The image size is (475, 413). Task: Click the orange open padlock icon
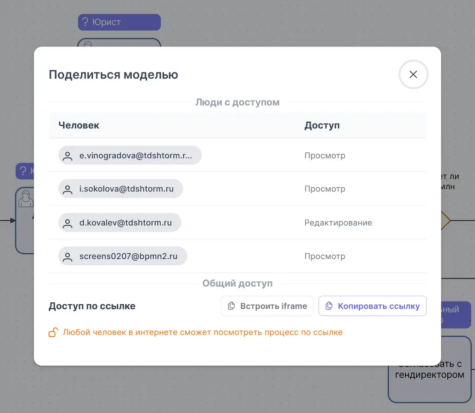(53, 332)
